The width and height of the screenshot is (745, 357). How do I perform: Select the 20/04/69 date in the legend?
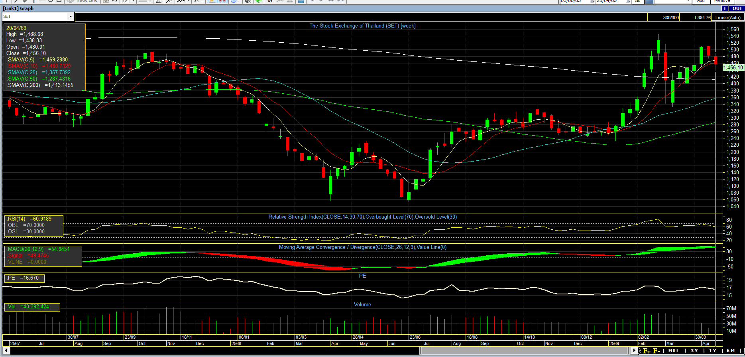click(x=16, y=28)
